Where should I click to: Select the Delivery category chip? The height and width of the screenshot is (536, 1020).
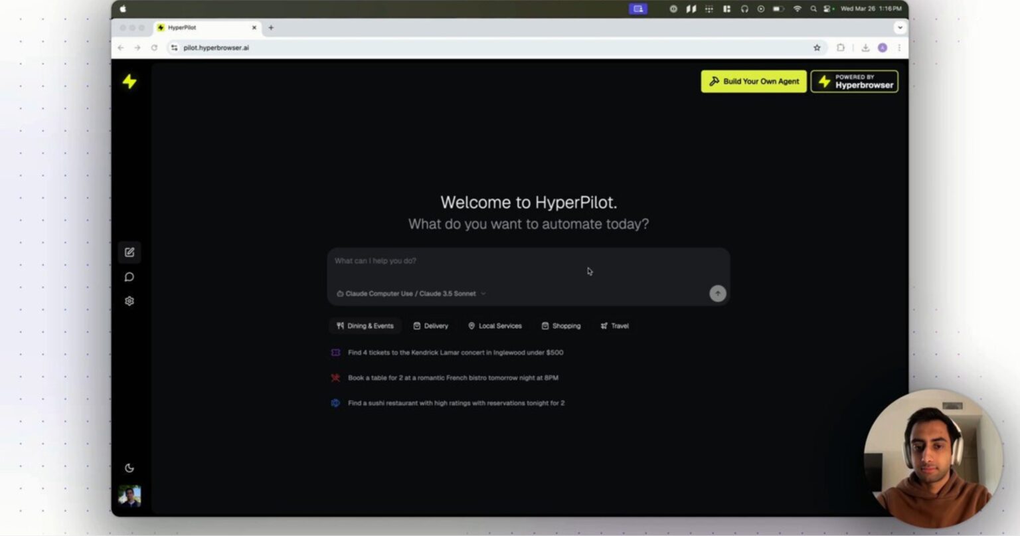[x=430, y=325]
